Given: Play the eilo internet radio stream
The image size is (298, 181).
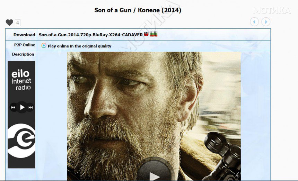Looking at the screenshot, I should (x=22, y=107).
